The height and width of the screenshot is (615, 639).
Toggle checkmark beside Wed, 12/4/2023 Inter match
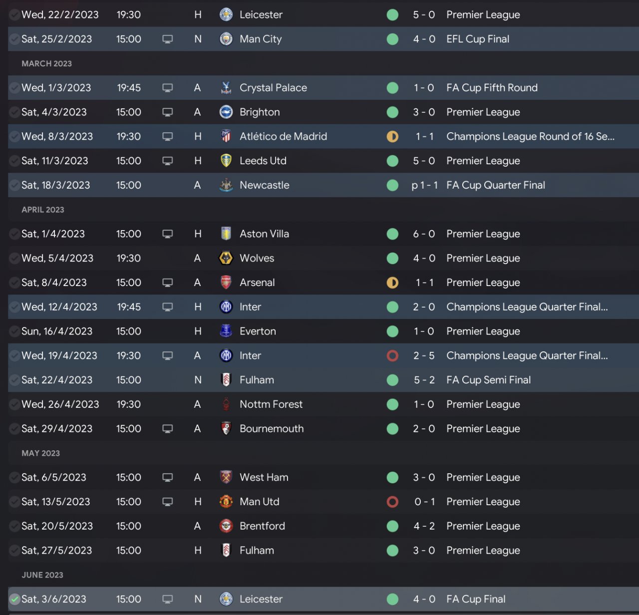pyautogui.click(x=15, y=307)
